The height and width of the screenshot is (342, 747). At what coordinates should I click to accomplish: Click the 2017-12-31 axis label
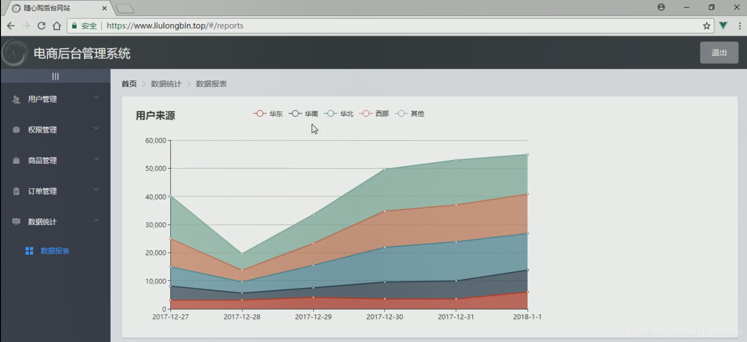coord(456,317)
